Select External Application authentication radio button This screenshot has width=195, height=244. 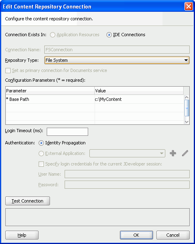pos(41,153)
